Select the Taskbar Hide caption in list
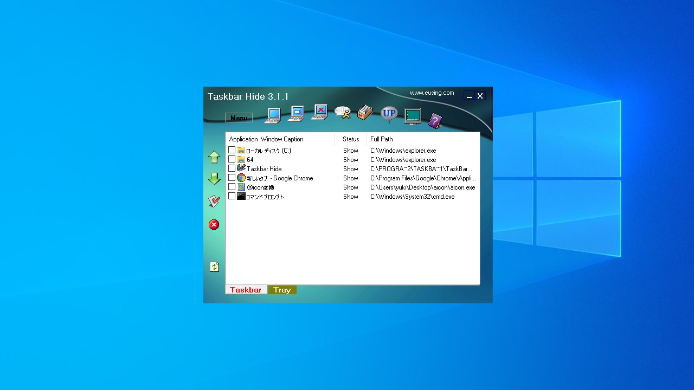The height and width of the screenshot is (390, 694). pyautogui.click(x=264, y=169)
